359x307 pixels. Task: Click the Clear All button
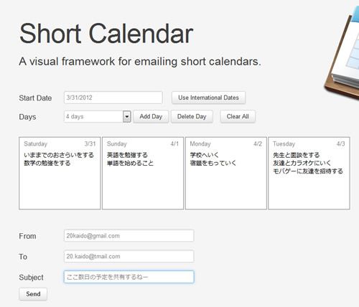pos(238,117)
